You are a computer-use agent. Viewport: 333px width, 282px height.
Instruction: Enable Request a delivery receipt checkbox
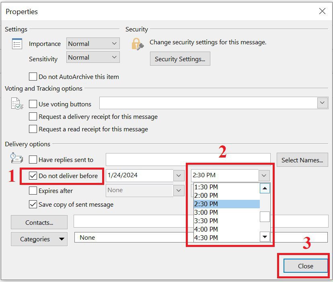coord(33,117)
